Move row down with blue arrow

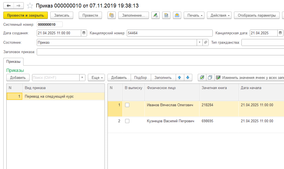pos(188,78)
